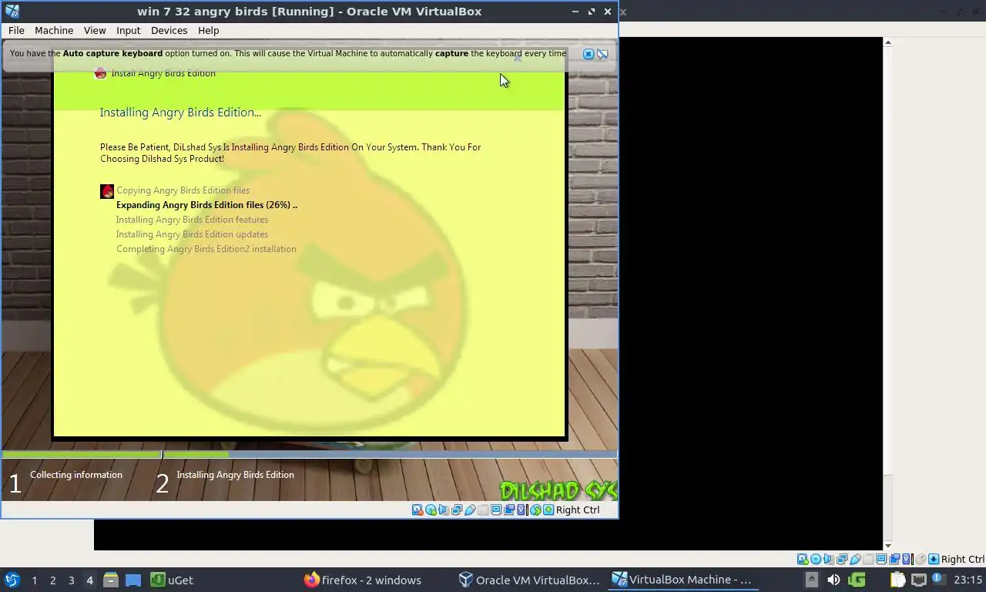Switch to workspace 1
Image resolution: width=986 pixels, height=592 pixels.
click(x=34, y=580)
